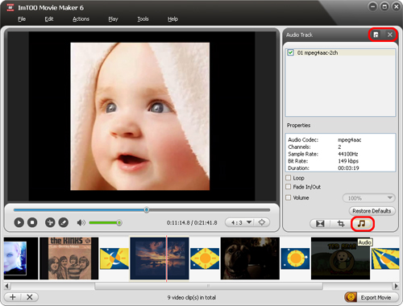403x306 pixels.
Task: Stop playback
Action: [x=32, y=222]
